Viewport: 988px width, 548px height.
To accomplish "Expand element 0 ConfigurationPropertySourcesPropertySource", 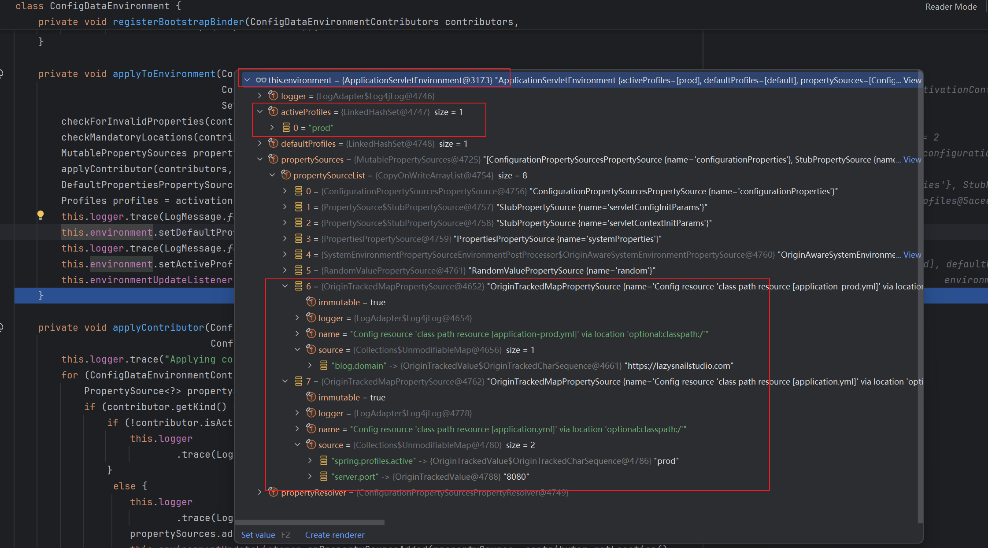I will pyautogui.click(x=285, y=191).
